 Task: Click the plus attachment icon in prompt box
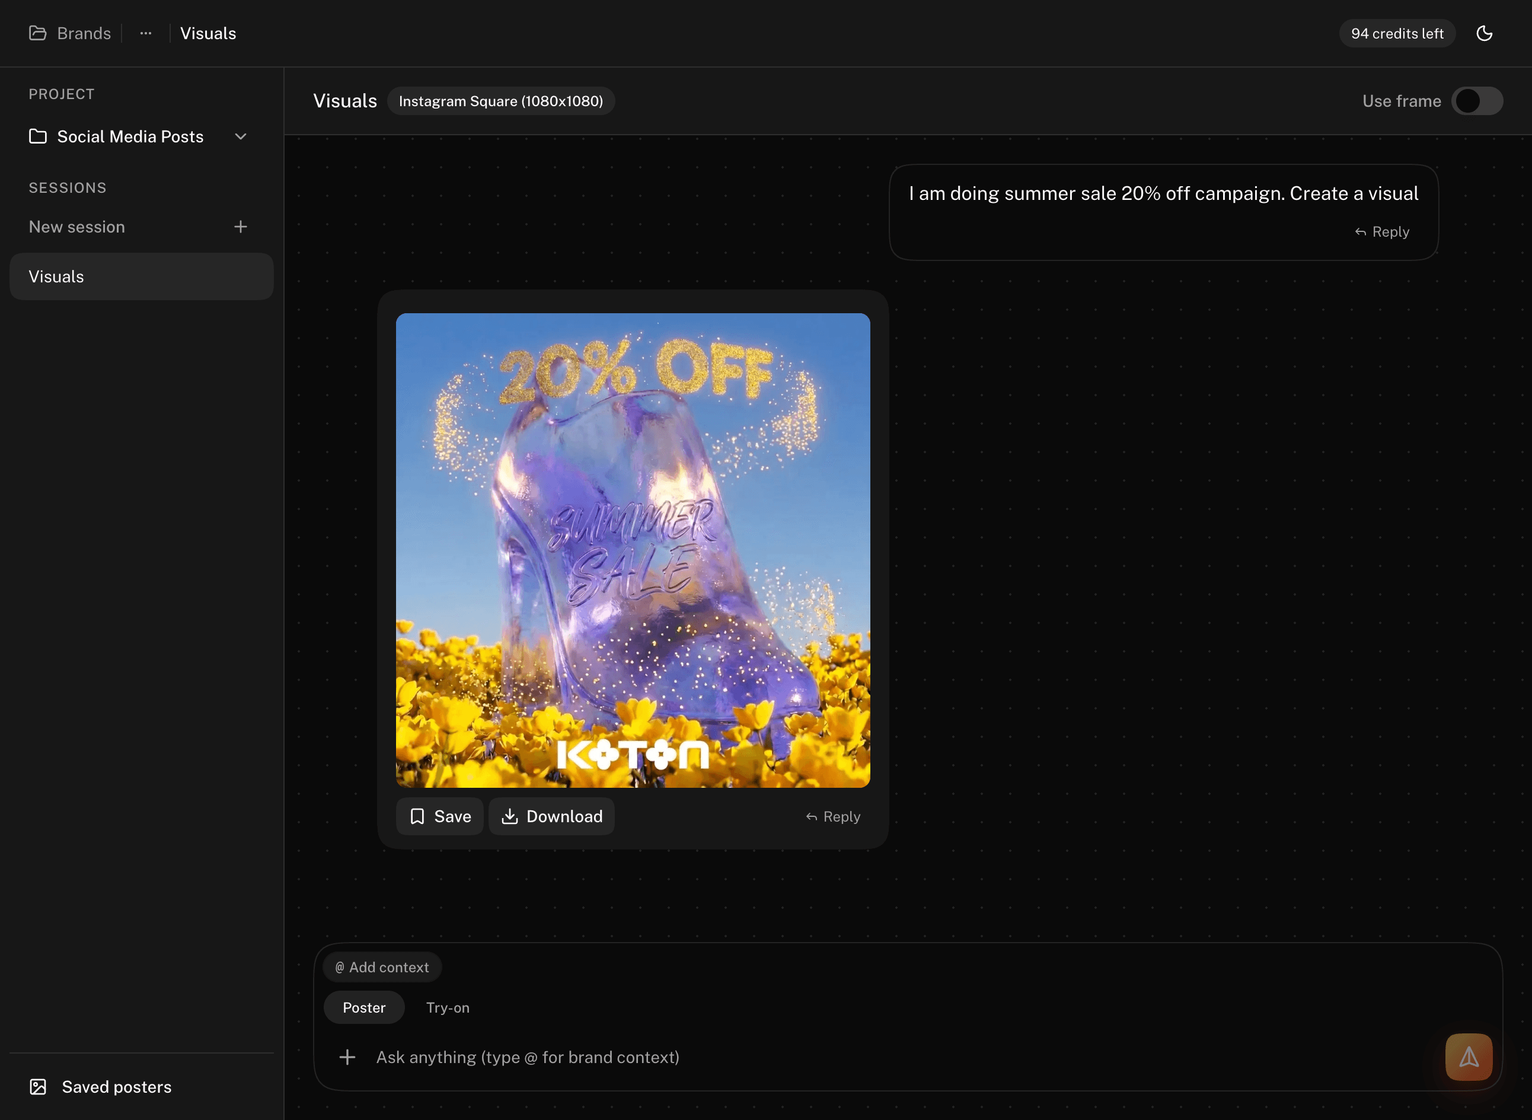(347, 1057)
